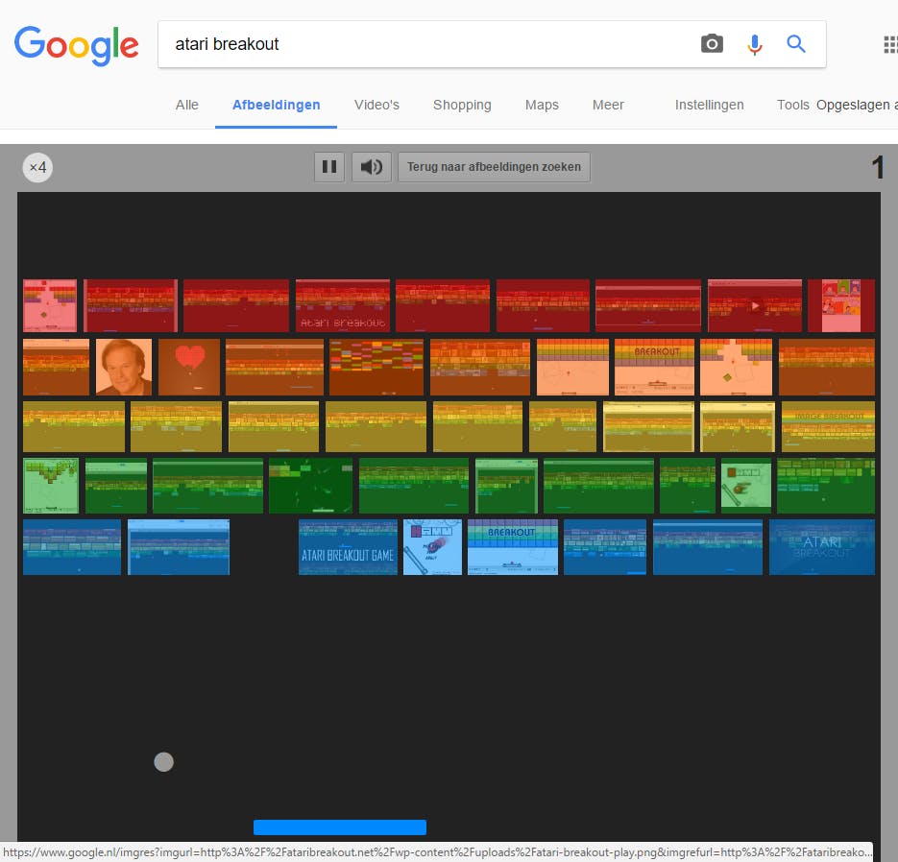
Task: Click the blue BREAKOUT titled brick
Action: (513, 547)
